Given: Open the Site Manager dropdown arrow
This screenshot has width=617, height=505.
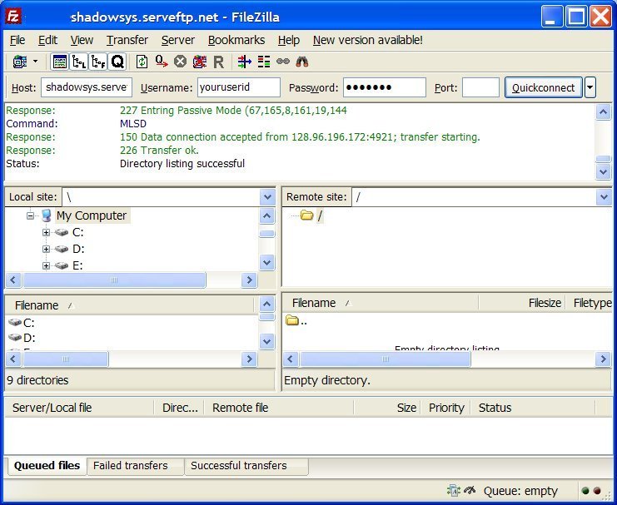Looking at the screenshot, I should click(x=36, y=62).
